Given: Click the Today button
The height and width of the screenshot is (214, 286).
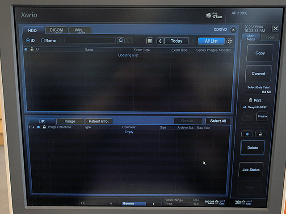Looking at the screenshot, I should click(177, 41).
